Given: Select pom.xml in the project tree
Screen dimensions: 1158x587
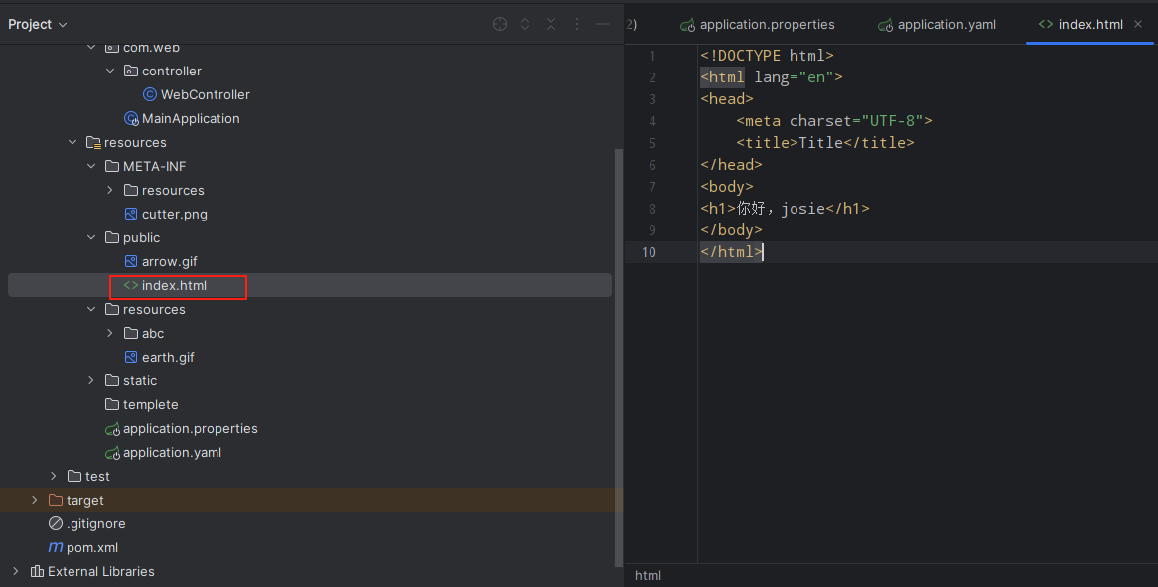Looking at the screenshot, I should 92,548.
